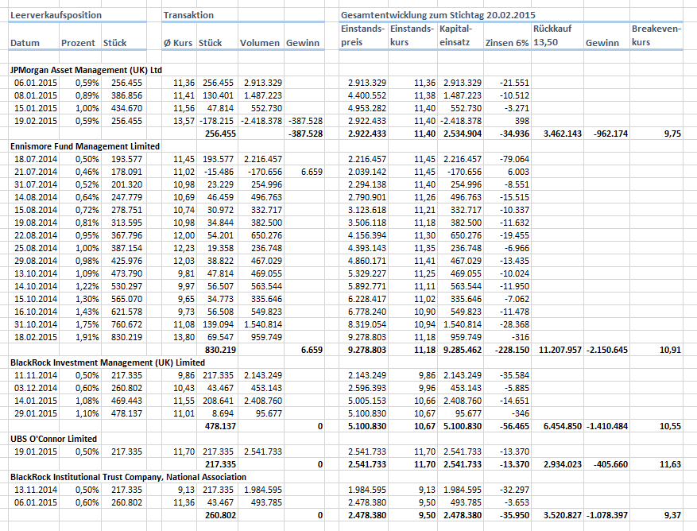Click the date cell 19.01.2015
Image resolution: width=697 pixels, height=531 pixels.
pos(36,452)
